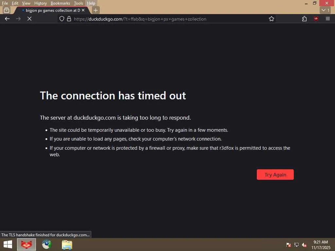
Task: Click 'The connection has timed out' heading
Action: pos(113,95)
